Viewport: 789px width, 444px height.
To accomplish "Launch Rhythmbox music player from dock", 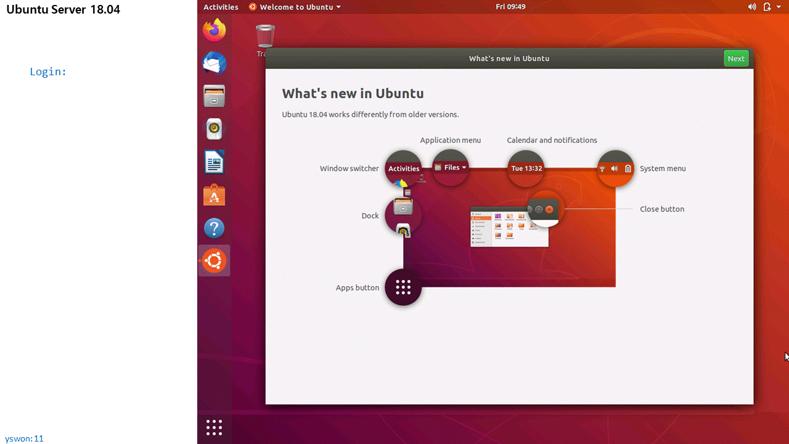I will [215, 129].
